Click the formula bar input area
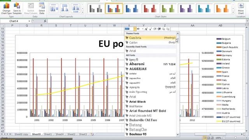The height and width of the screenshot is (140, 249). click(x=146, y=21)
